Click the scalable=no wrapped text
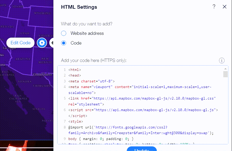This screenshot has height=151, width=232. click(82, 93)
